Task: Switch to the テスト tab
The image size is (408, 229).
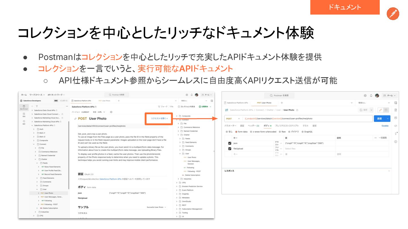Action: click(305, 126)
